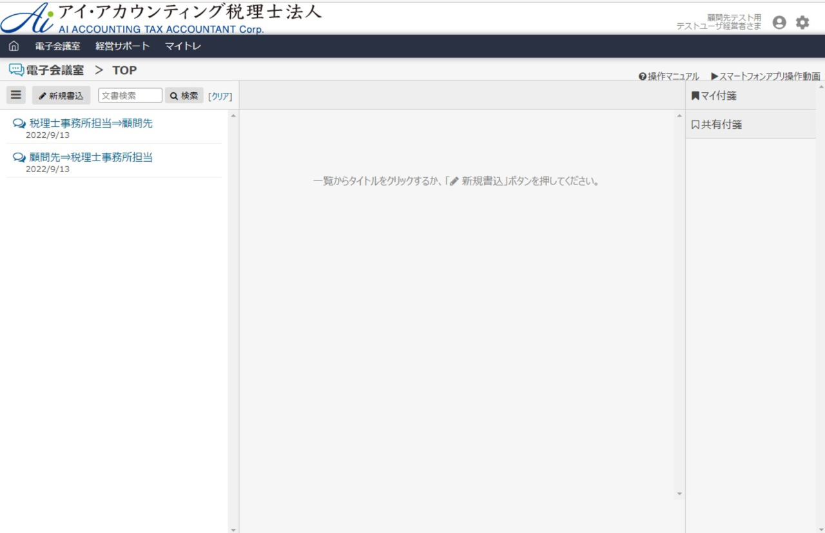Toggle the hamburger list menu button
Viewport: 825px width, 533px height.
tap(16, 95)
